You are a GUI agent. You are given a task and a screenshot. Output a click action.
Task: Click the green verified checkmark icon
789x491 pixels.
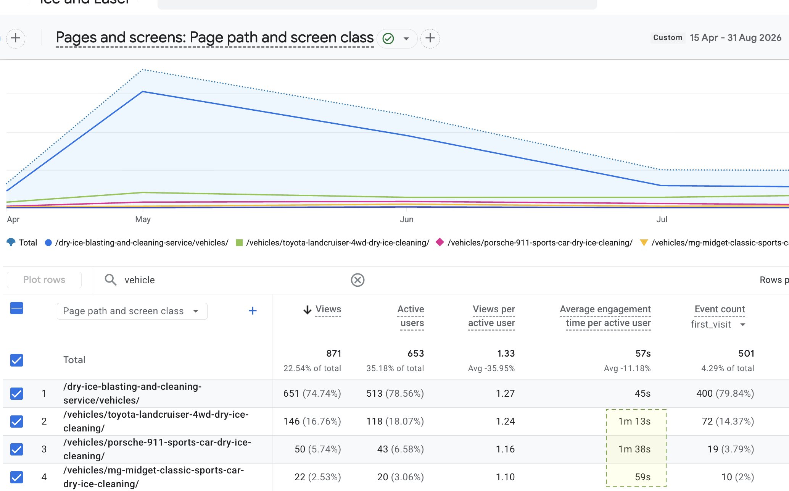388,39
